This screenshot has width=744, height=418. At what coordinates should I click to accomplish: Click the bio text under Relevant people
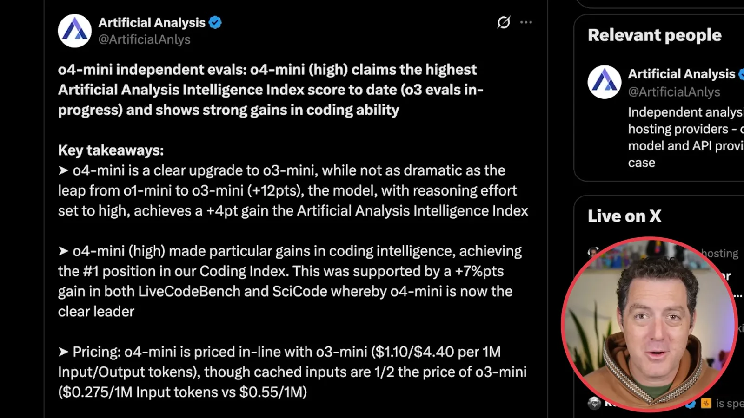(686, 137)
